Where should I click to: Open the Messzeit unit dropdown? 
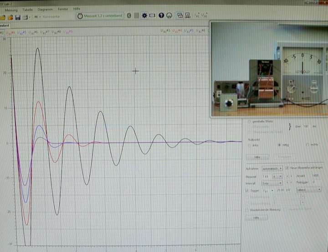point(277,177)
